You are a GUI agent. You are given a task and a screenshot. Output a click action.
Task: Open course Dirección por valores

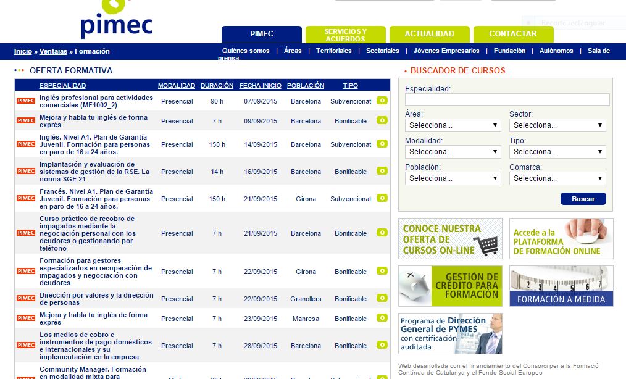pos(96,299)
